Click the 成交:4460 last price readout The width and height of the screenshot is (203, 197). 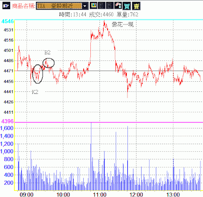pos(101,15)
